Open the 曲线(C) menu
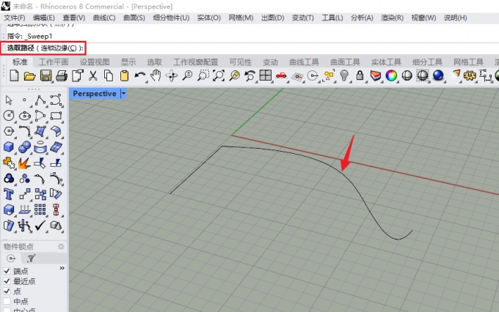 click(x=104, y=18)
